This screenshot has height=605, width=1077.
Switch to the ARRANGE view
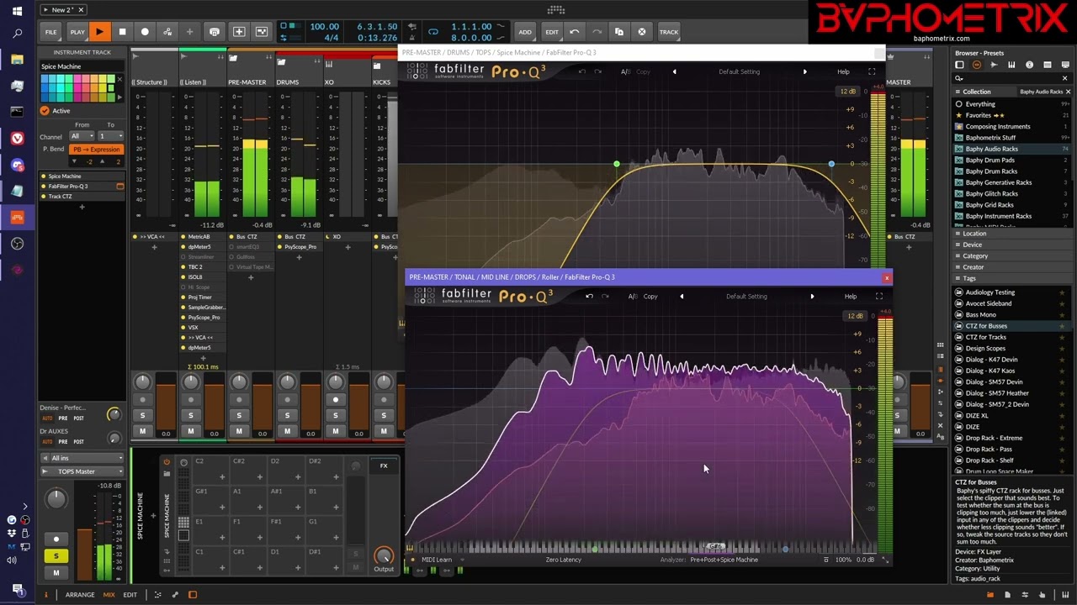point(80,595)
